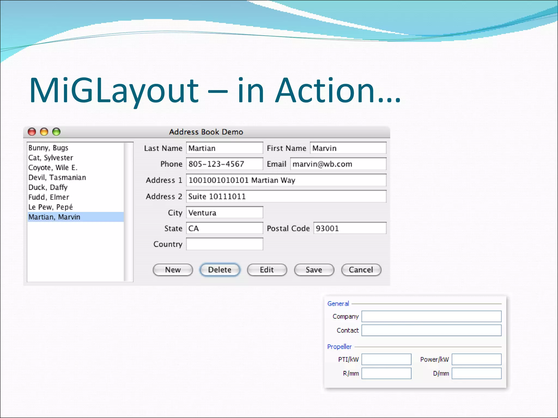Click the State field containing CA

[225, 228]
